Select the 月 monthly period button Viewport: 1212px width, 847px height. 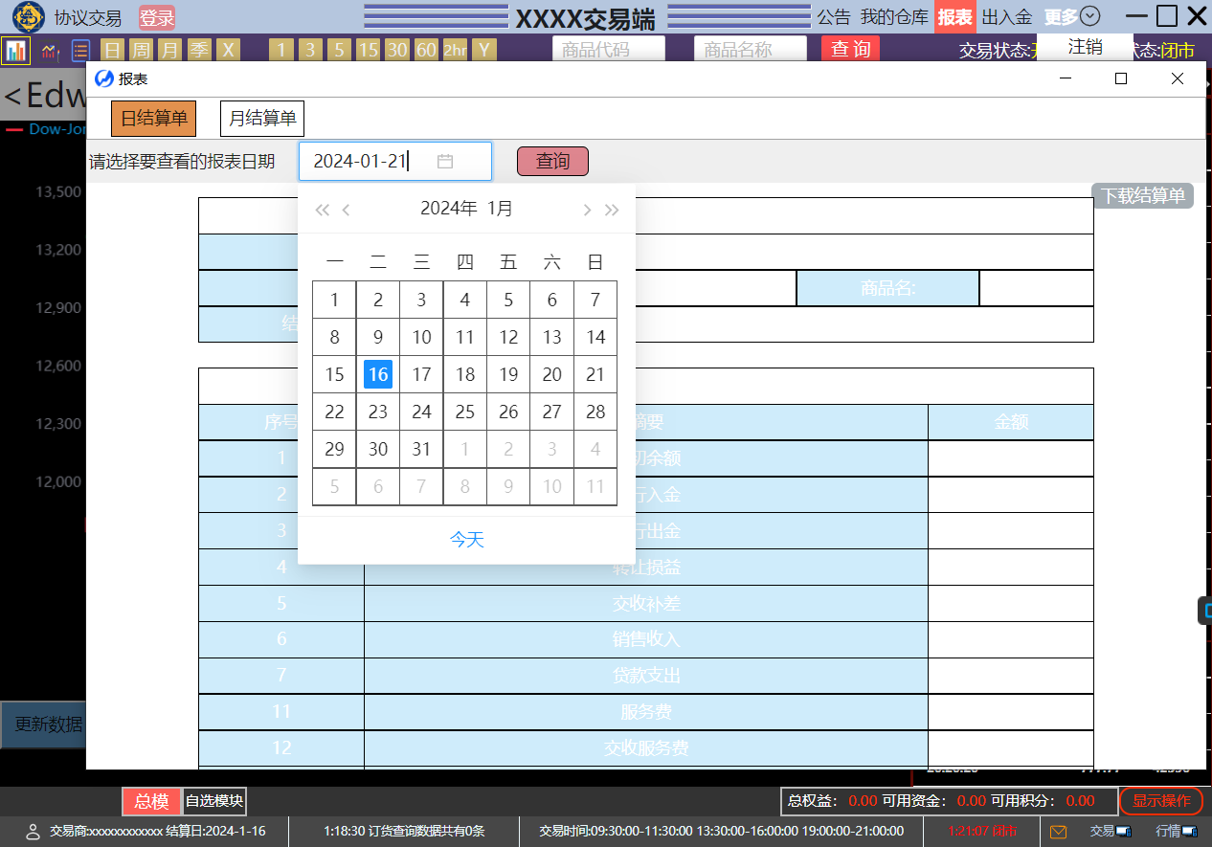pyautogui.click(x=169, y=50)
